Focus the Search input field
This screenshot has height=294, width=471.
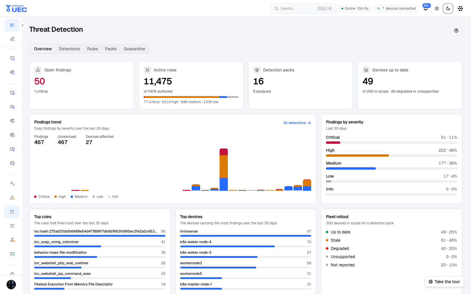(x=303, y=9)
